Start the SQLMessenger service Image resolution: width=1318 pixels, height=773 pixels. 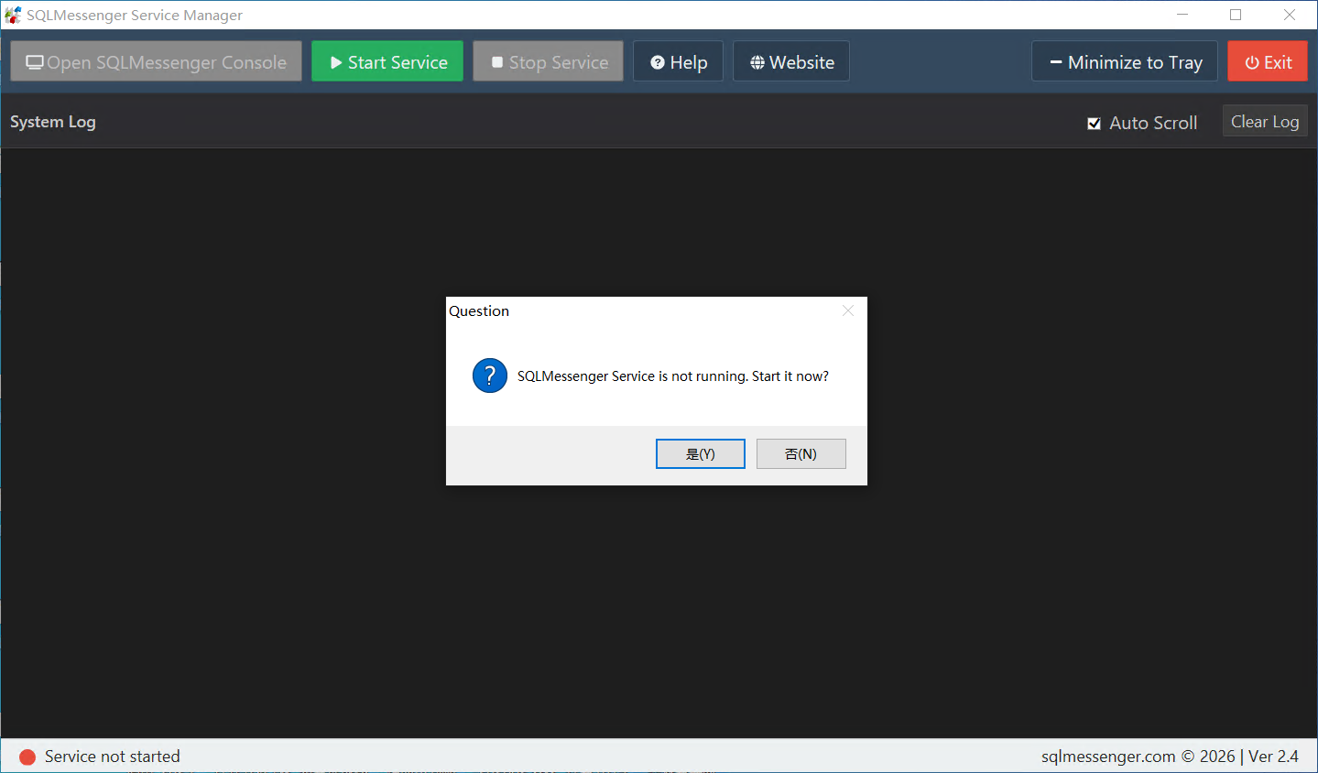coord(387,61)
